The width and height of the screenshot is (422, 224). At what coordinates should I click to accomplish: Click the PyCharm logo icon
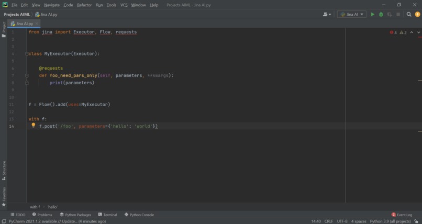tap(5, 5)
